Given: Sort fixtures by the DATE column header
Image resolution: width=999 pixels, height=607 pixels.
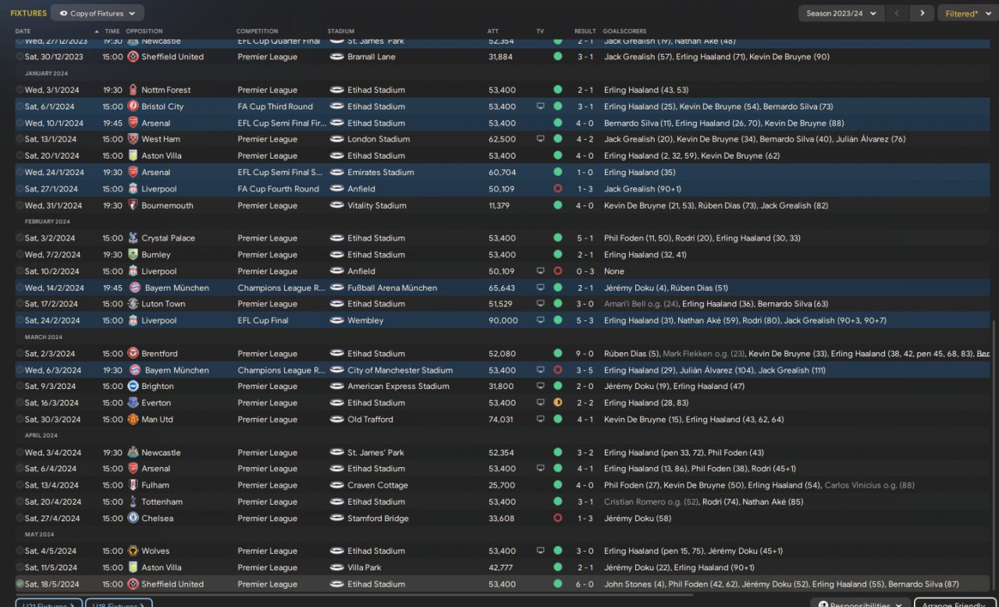Looking at the screenshot, I should 23,31.
